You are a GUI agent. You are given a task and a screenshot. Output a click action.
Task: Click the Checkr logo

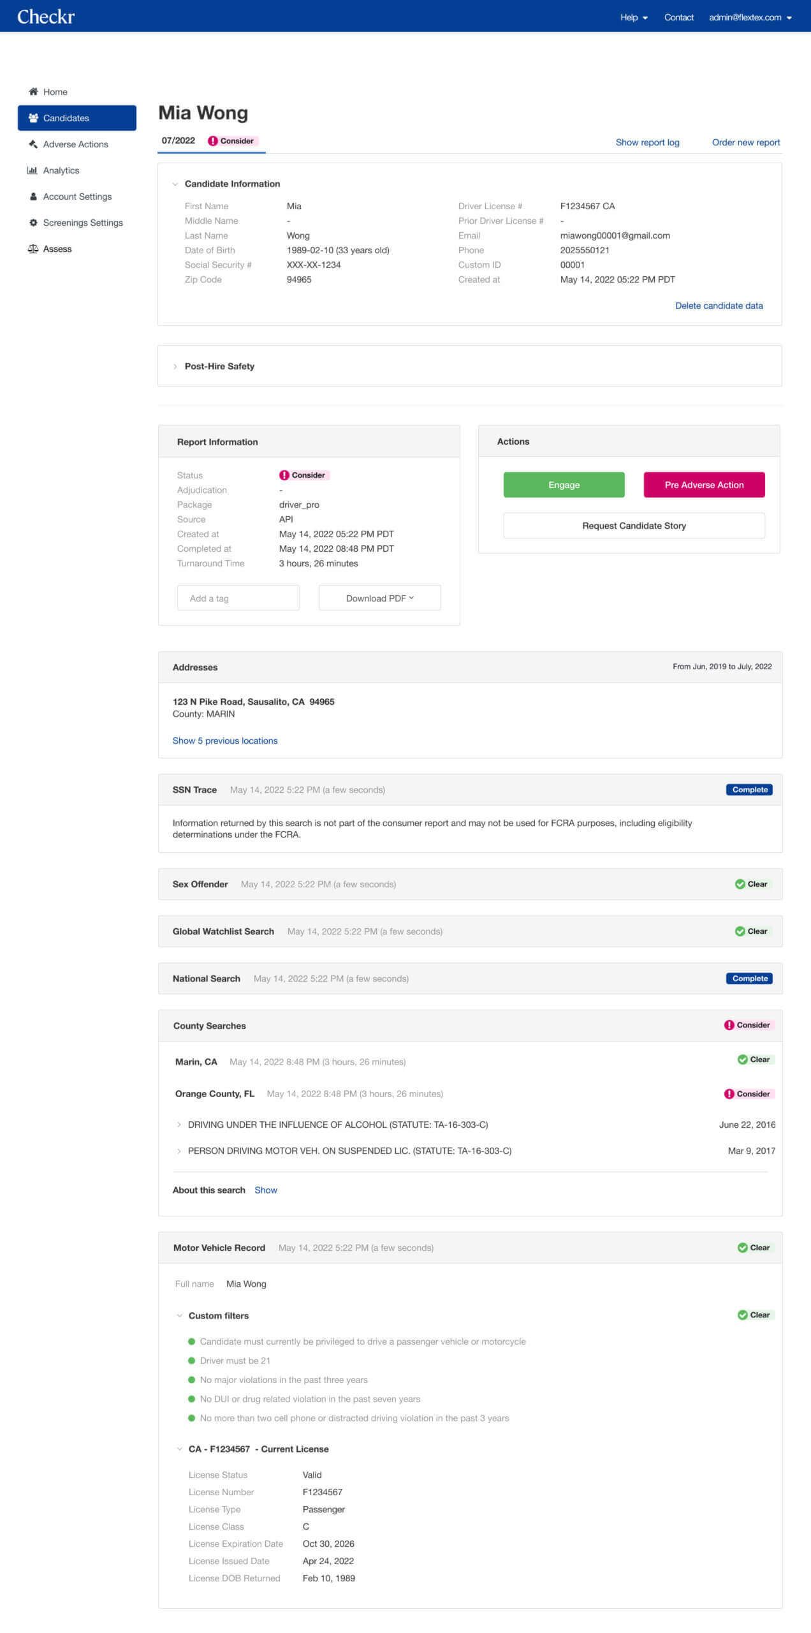tap(46, 17)
